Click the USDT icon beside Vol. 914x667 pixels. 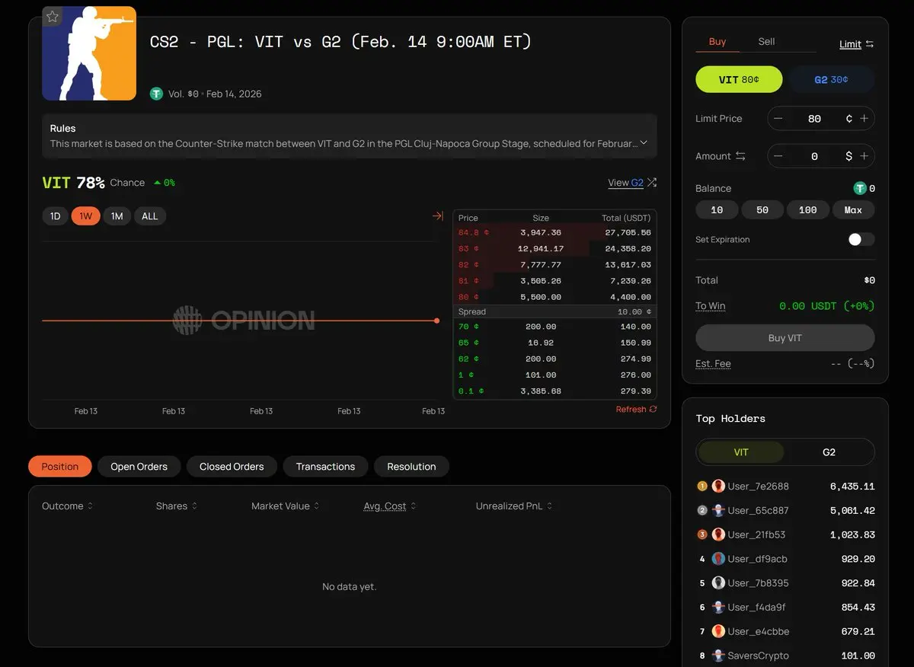click(156, 94)
